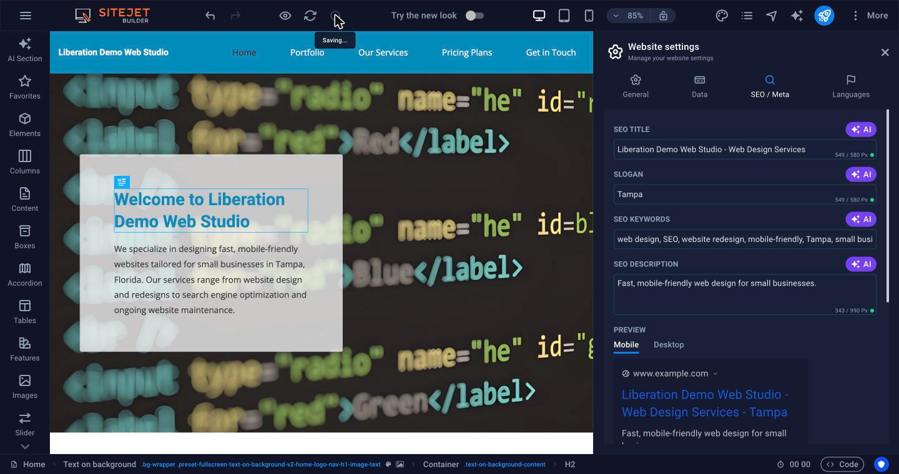
Task: Switch to the Data settings tab
Action: 699,87
